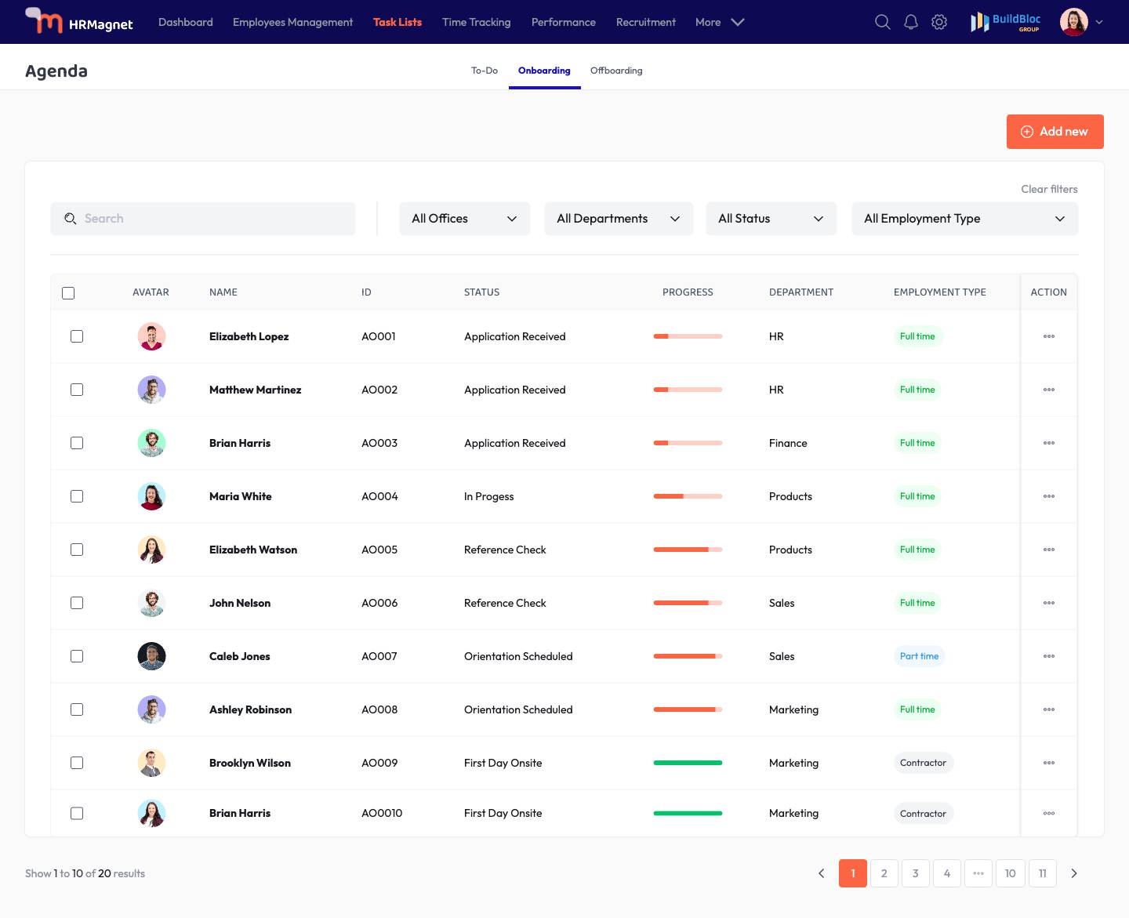
Task: Click the Add new button
Action: (1055, 132)
